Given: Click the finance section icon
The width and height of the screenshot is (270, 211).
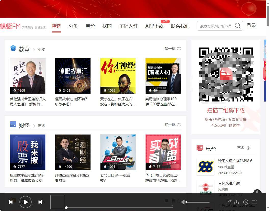Looking at the screenshot, I should [x=13, y=124].
